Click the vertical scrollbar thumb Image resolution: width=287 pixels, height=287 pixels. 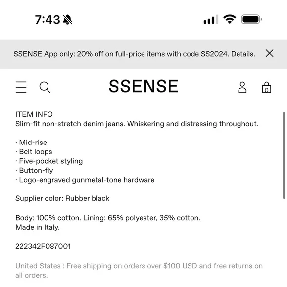tap(284, 155)
